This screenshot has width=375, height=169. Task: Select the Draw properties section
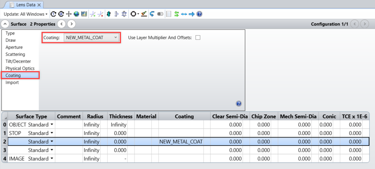click(11, 40)
